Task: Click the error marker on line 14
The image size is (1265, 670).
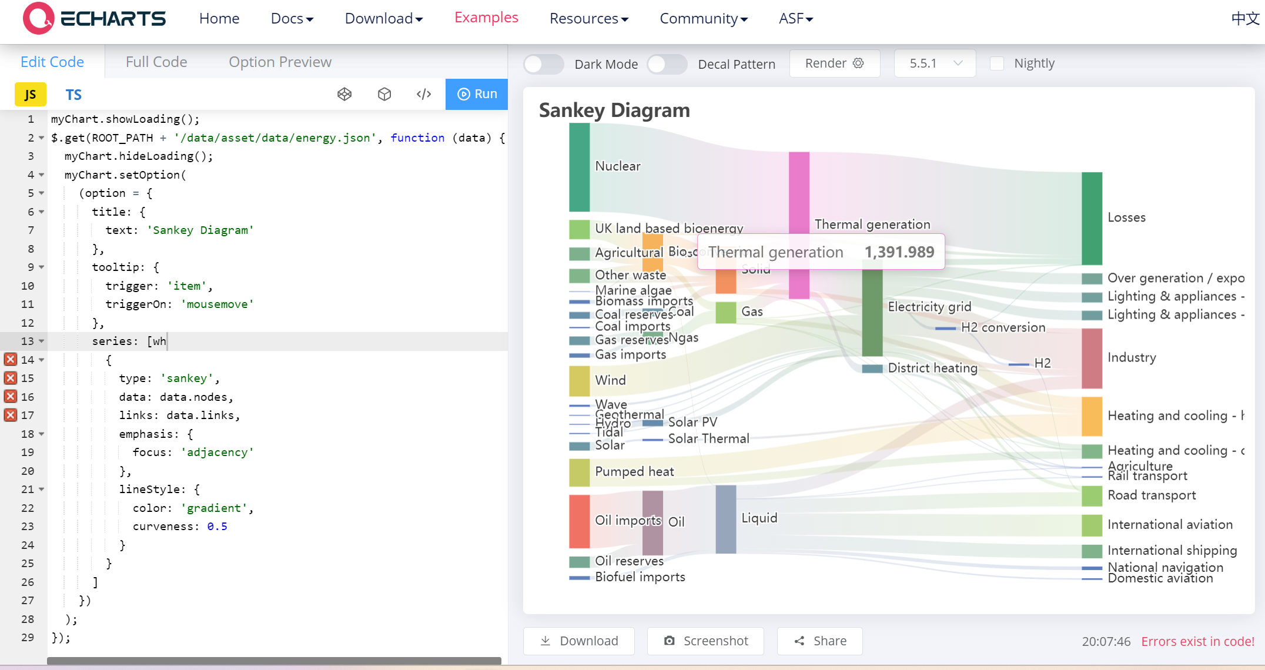Action: point(11,359)
